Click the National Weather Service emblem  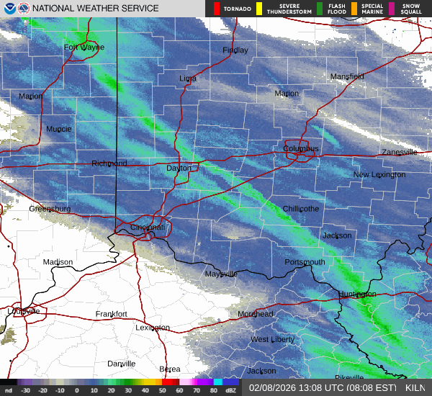pyautogui.click(x=24, y=9)
